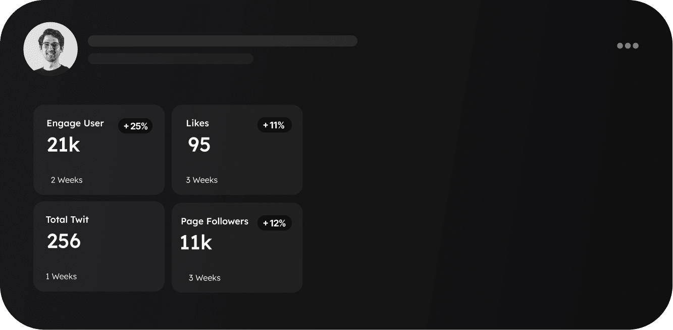The height and width of the screenshot is (330, 673).
Task: Click the short placeholder subtitle bar
Action: [x=171, y=59]
